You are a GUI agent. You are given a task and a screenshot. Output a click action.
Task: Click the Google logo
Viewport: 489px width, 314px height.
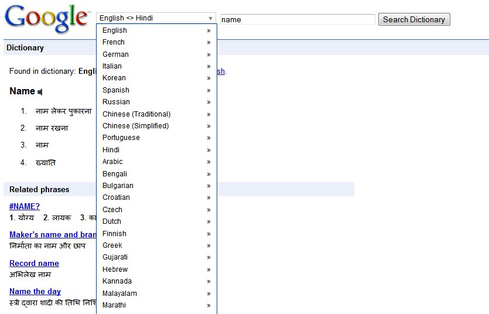pos(47,19)
